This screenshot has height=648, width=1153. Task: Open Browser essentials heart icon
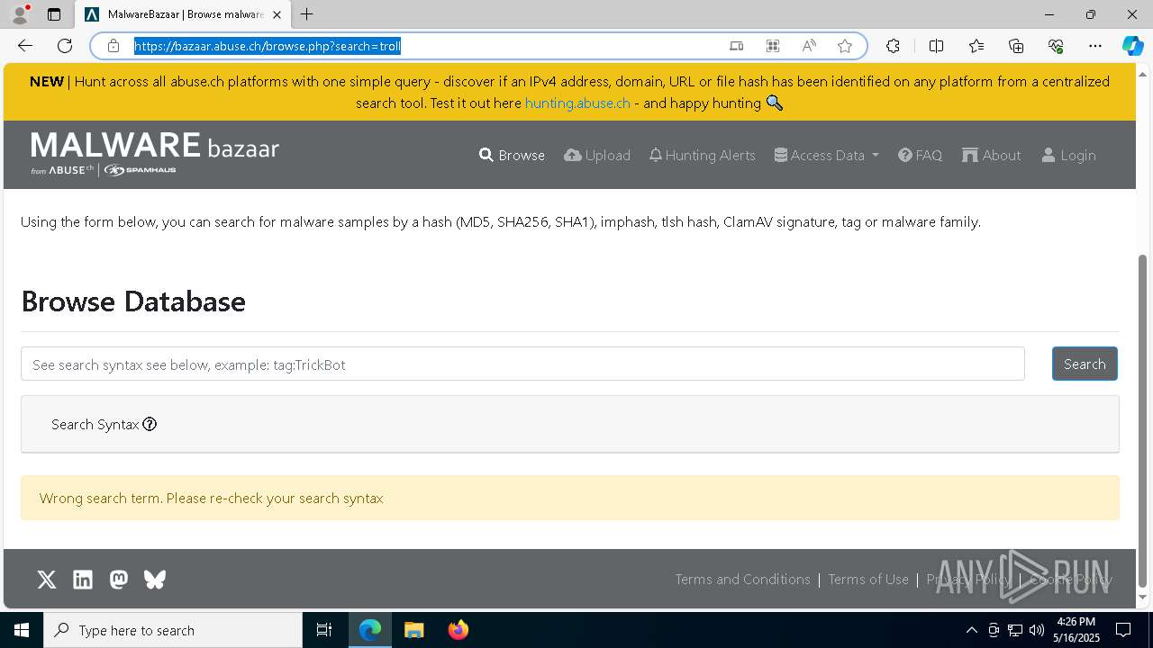1056,46
